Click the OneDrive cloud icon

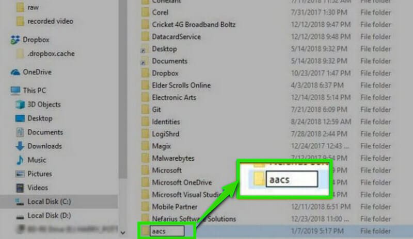(15, 72)
